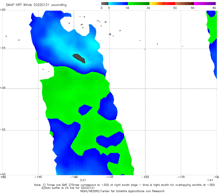Click the latitude label "-35"
The image size is (219, 193).
3,129
